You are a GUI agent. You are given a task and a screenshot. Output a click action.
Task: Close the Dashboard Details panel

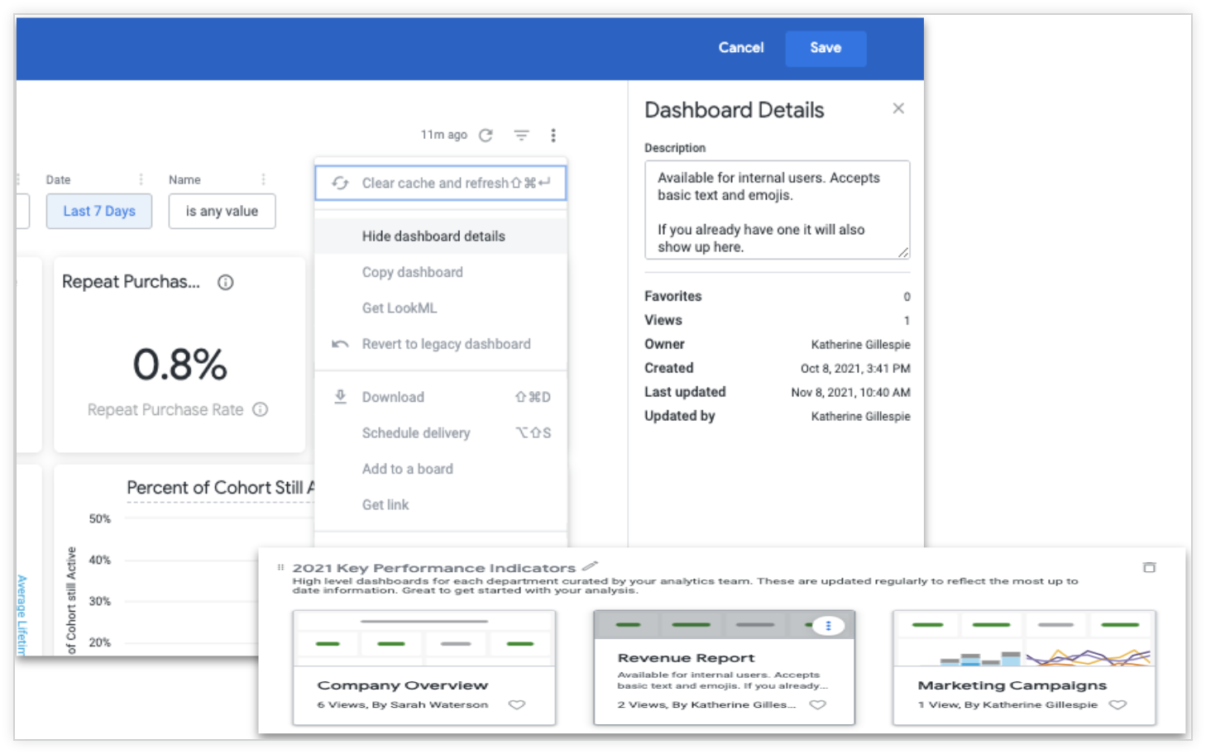[x=898, y=108]
